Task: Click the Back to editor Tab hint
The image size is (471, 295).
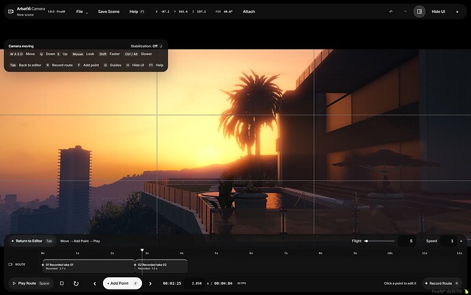Action: [x=25, y=65]
